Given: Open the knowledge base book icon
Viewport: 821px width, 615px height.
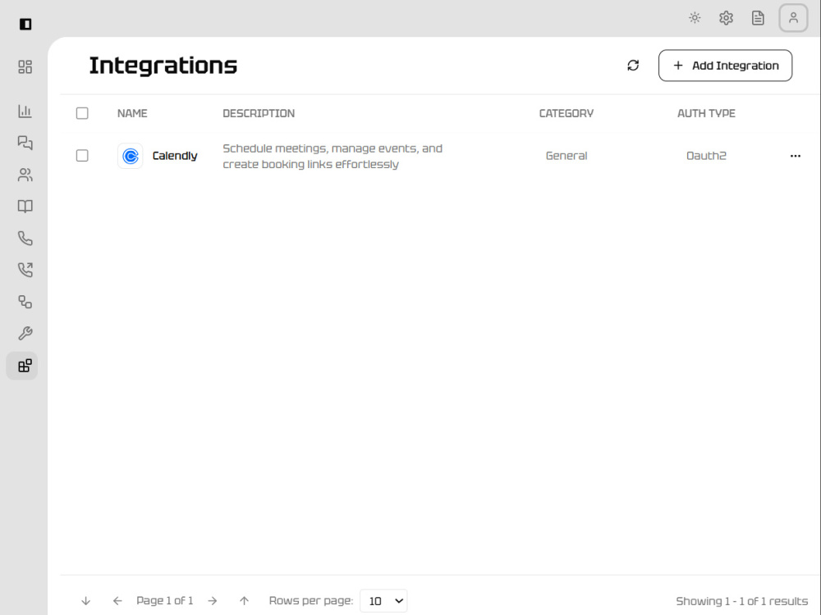Looking at the screenshot, I should pyautogui.click(x=25, y=207).
